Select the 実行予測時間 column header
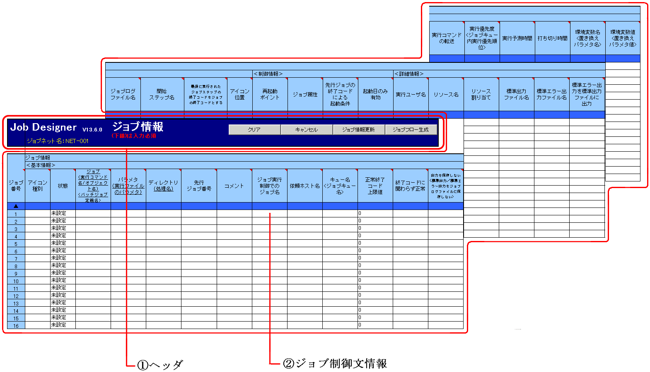 click(x=517, y=38)
